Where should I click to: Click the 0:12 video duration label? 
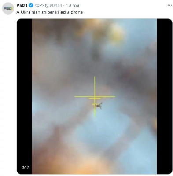pos(25,167)
